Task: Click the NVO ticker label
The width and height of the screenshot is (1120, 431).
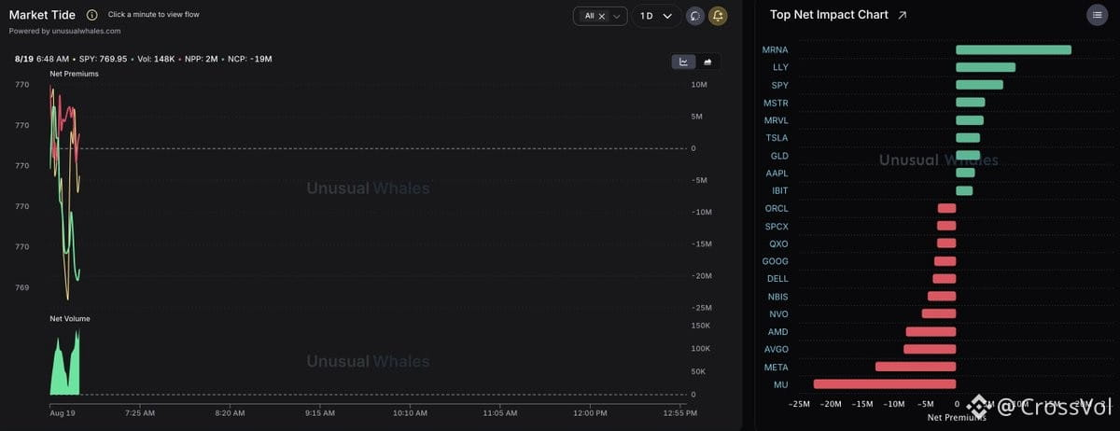Action: [778, 314]
